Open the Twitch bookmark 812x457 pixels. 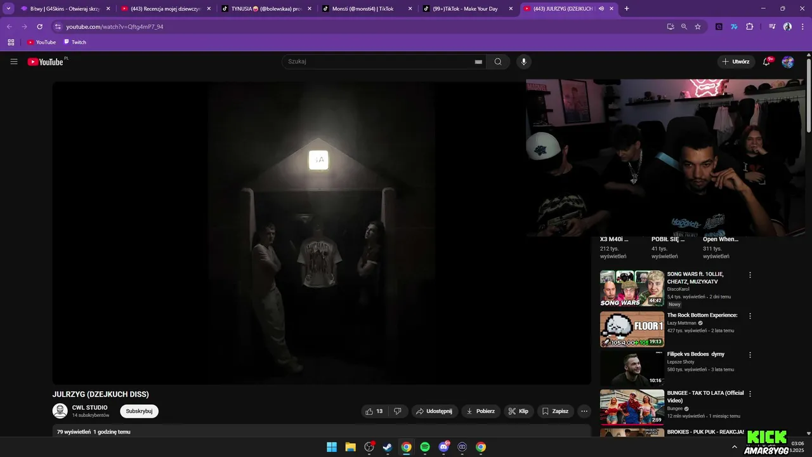[x=75, y=43]
